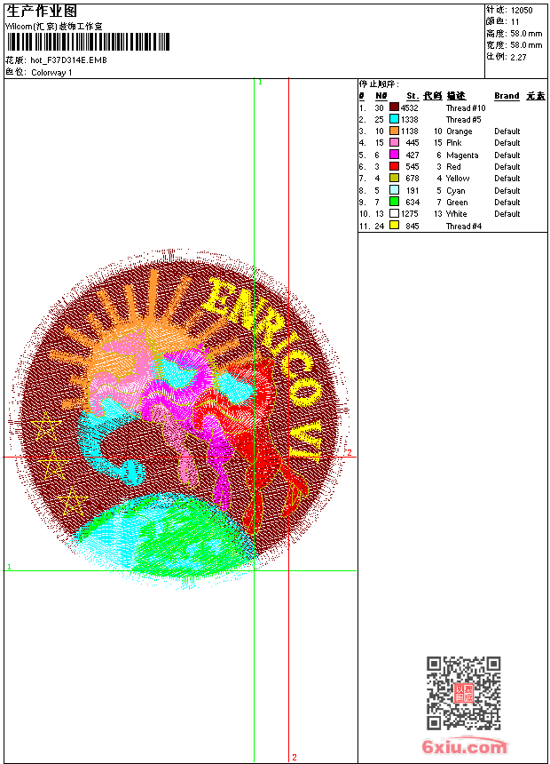Viewport: 550px width, 764px height.
Task: Click the stitch count '678' in the Yellow row
Action: tap(412, 179)
